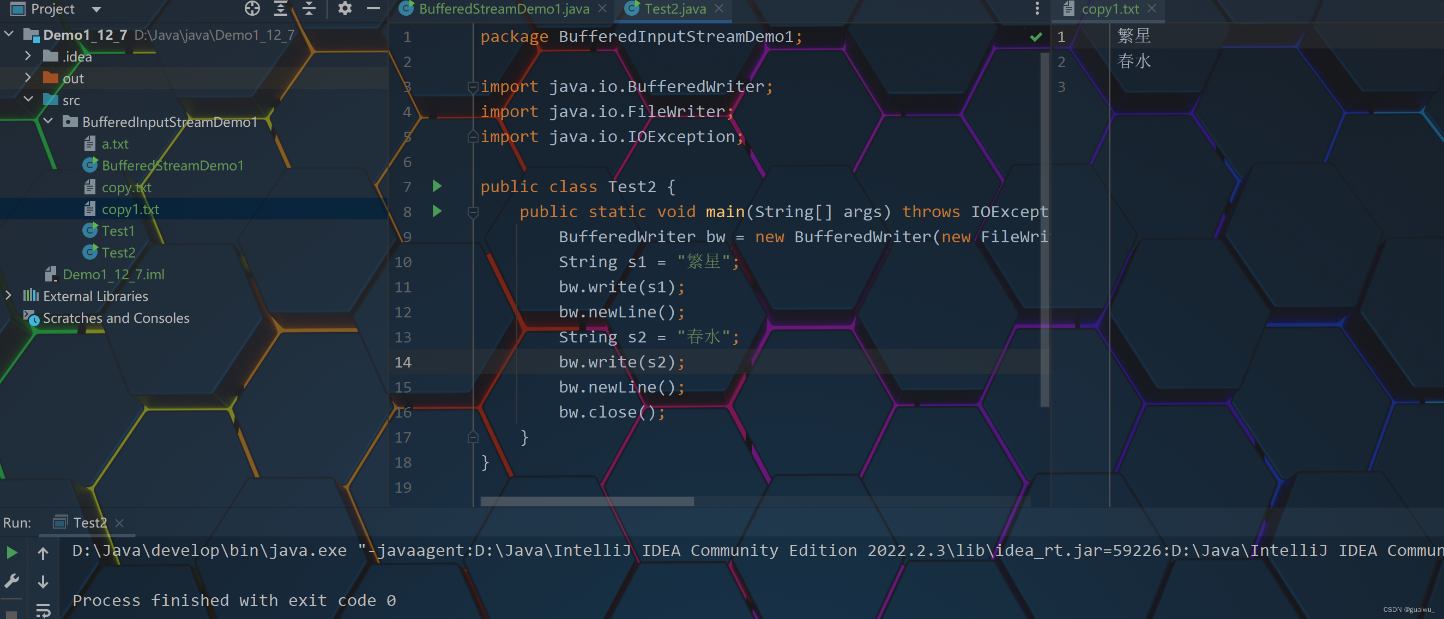Image resolution: width=1444 pixels, height=619 pixels.
Task: Fold the import block on line 3
Action: tap(473, 87)
